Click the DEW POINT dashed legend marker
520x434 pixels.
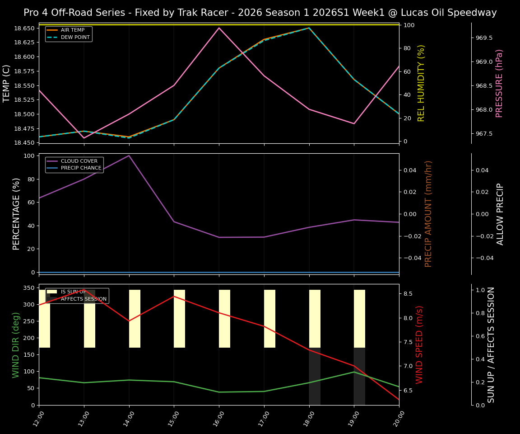pos(52,37)
